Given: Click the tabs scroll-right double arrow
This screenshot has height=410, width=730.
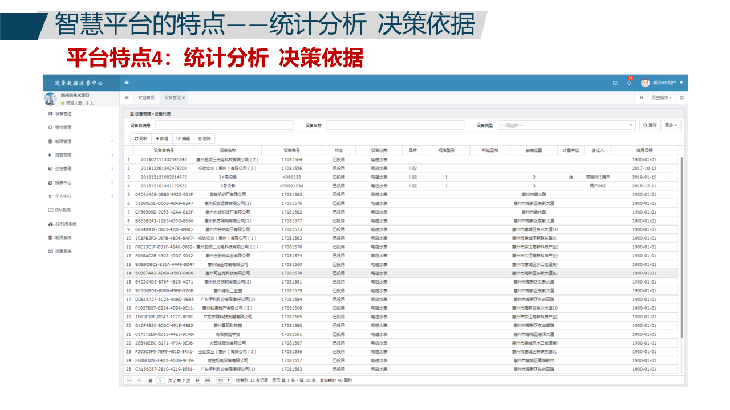Looking at the screenshot, I should [642, 97].
